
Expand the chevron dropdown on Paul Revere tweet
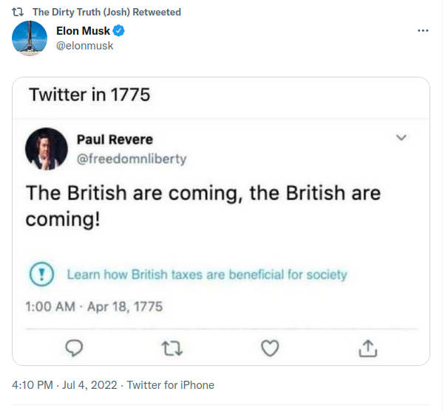tap(401, 139)
